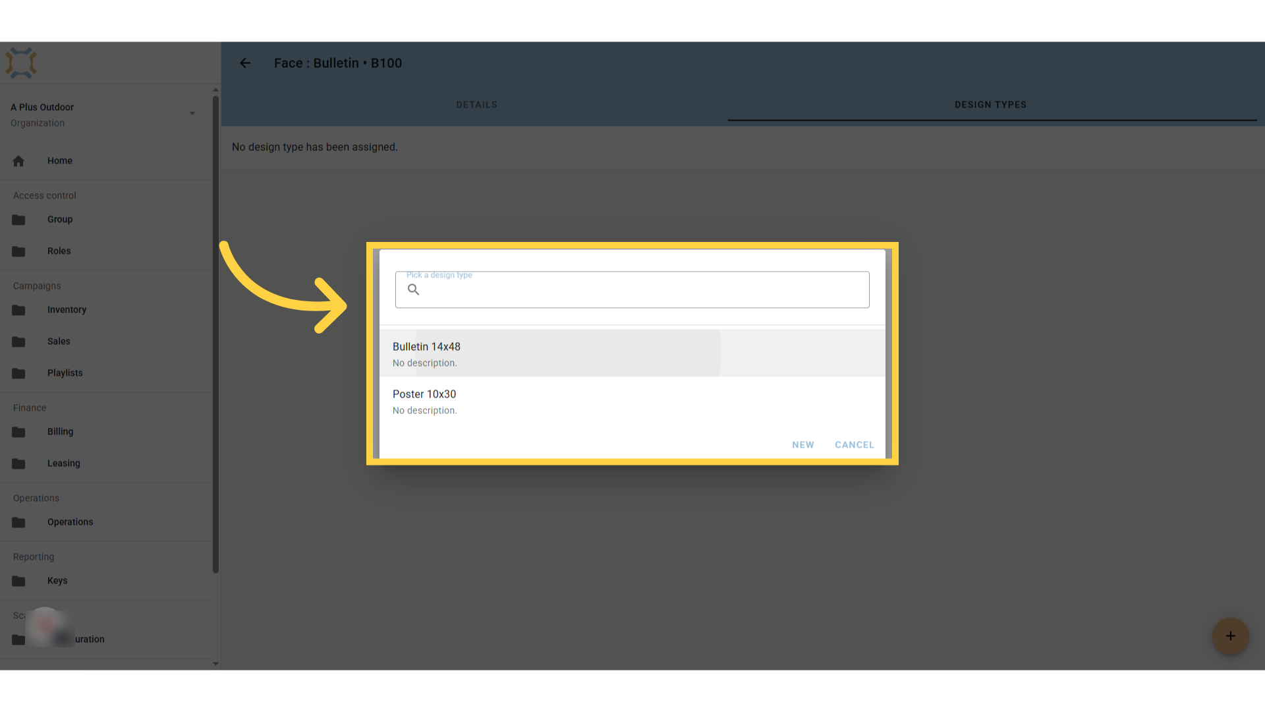Screen dimensions: 1265x712
Task: Open the Roles menu item
Action: 106,251
